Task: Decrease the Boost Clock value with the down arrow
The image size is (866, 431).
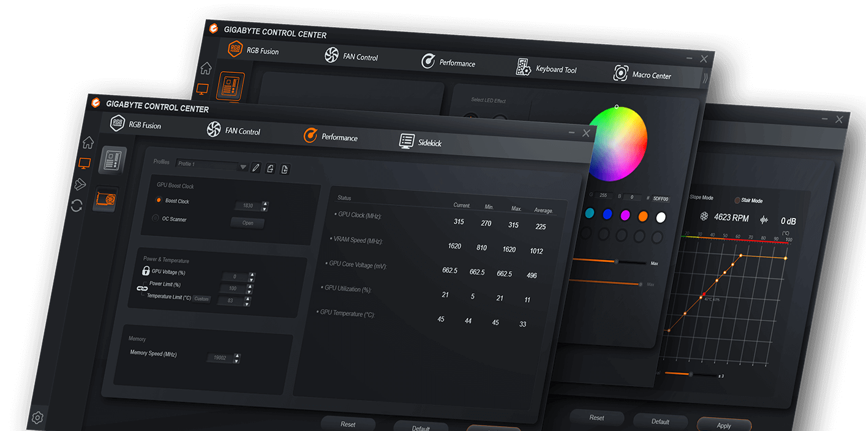Action: [265, 209]
